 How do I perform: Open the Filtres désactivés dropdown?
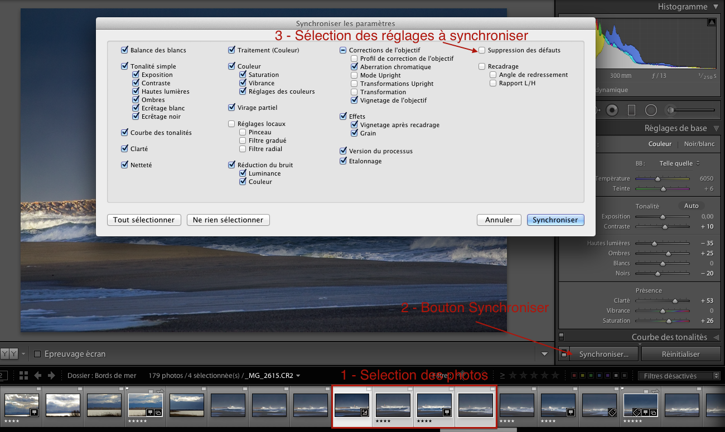click(679, 375)
